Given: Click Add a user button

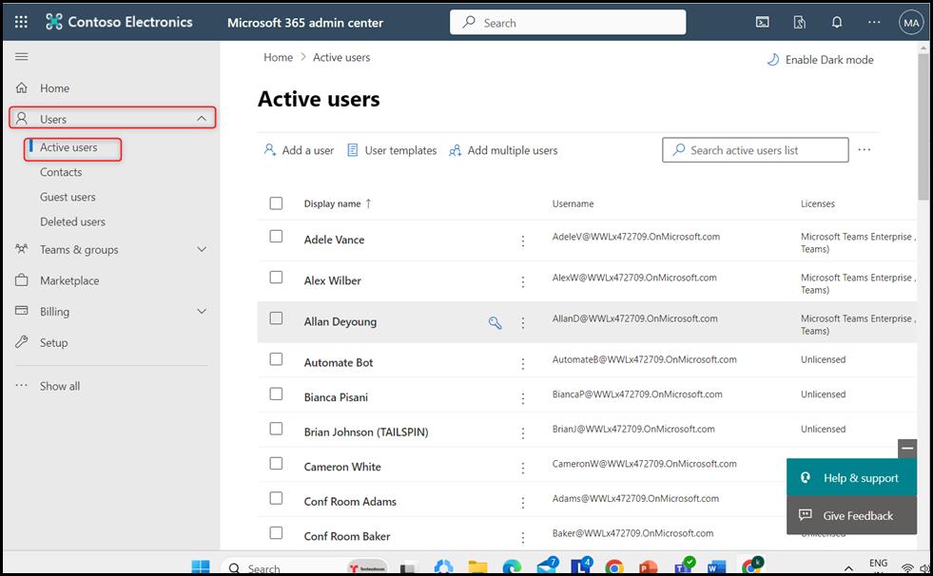Looking at the screenshot, I should pos(299,150).
